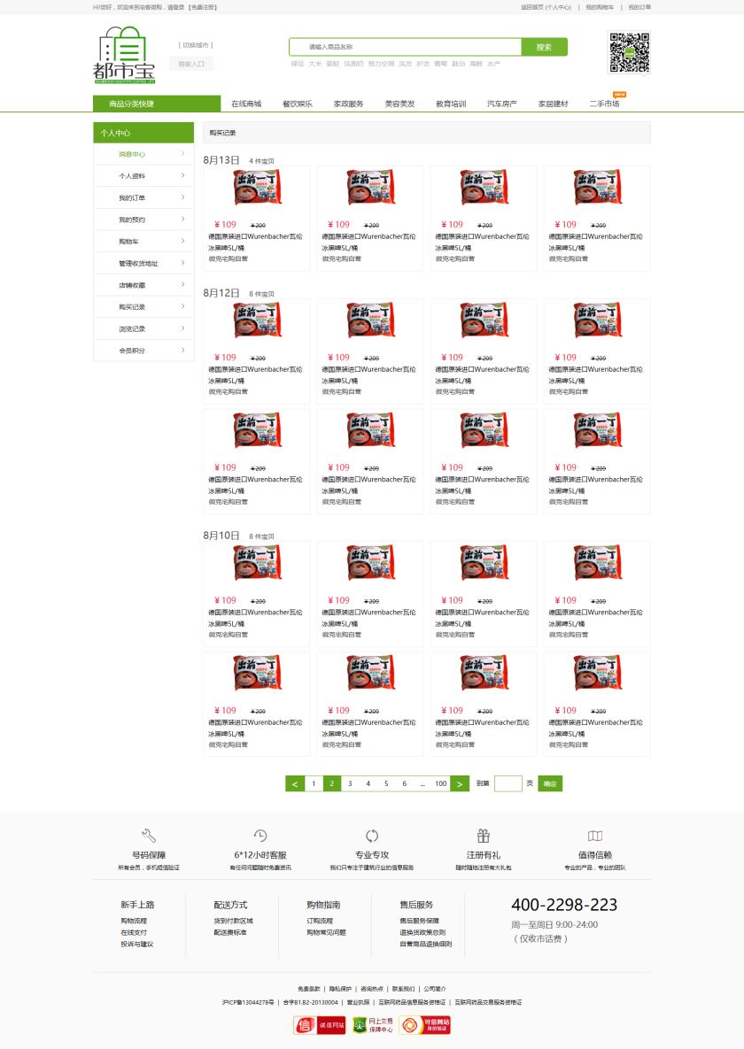
Task: Go to previous page with left arrow
Action: click(295, 783)
